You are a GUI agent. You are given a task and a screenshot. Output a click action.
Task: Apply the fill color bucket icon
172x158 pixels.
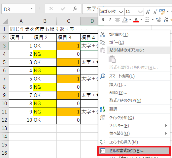tap(125, 20)
